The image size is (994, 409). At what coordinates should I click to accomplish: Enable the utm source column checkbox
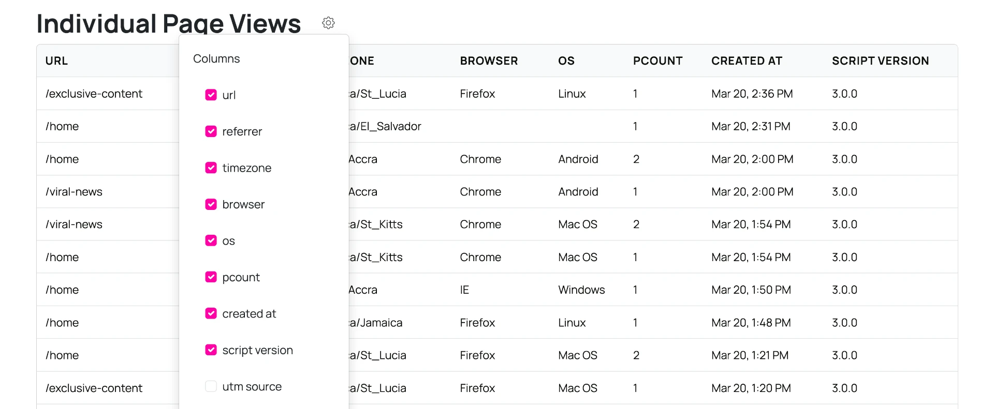[211, 386]
